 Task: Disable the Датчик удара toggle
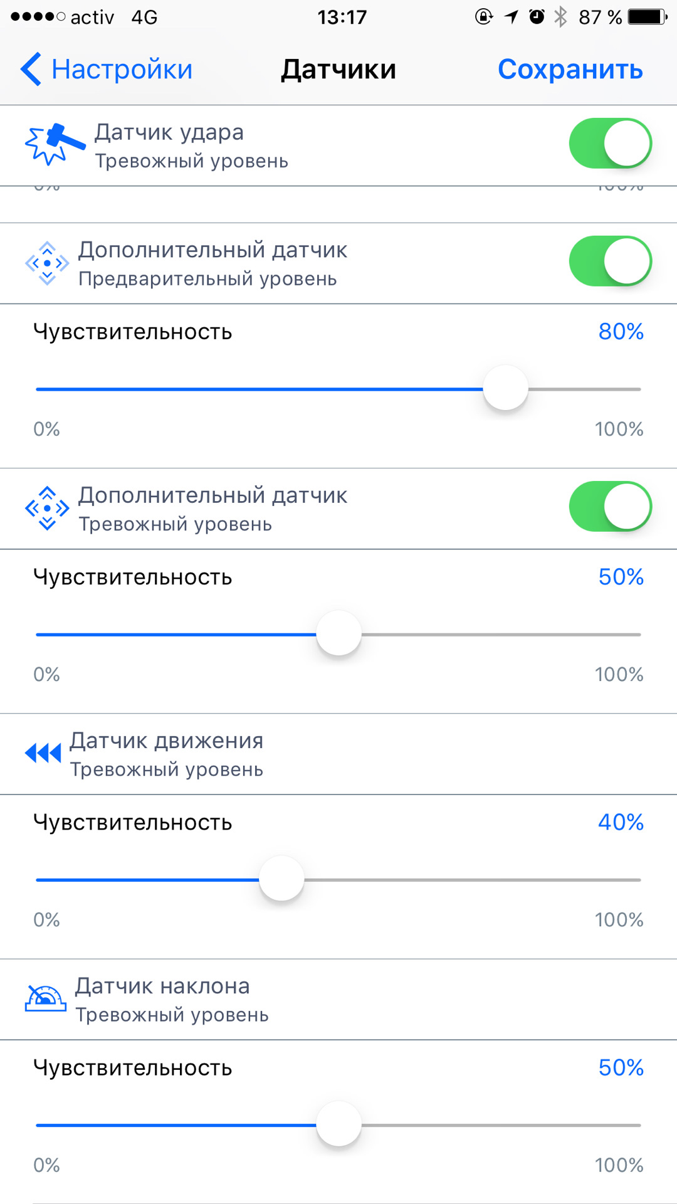[x=610, y=144]
